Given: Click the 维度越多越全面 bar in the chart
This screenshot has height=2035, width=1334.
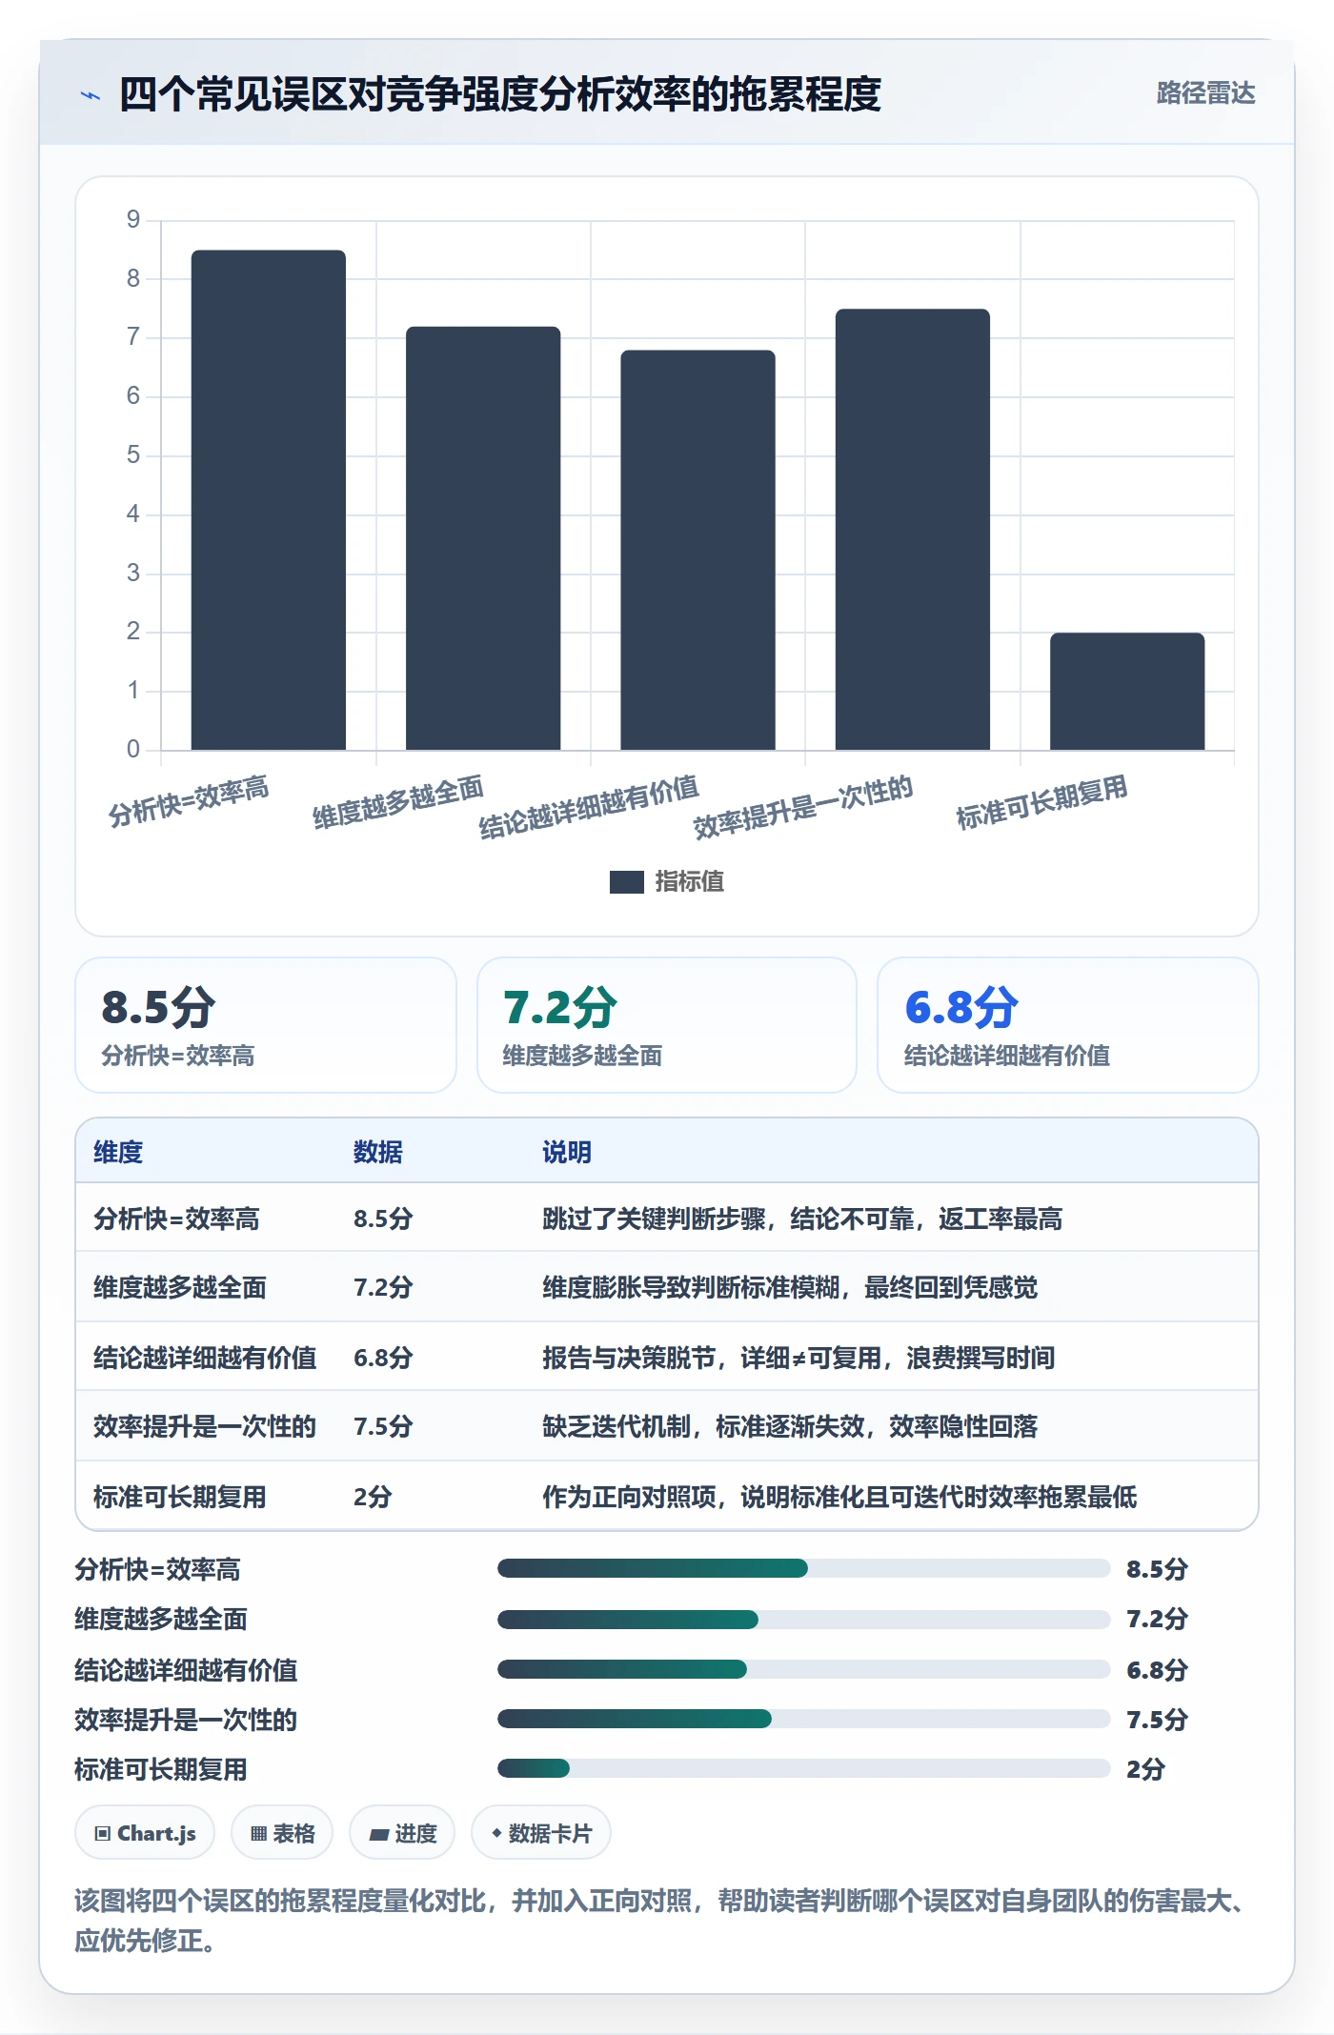Looking at the screenshot, I should point(483,537).
